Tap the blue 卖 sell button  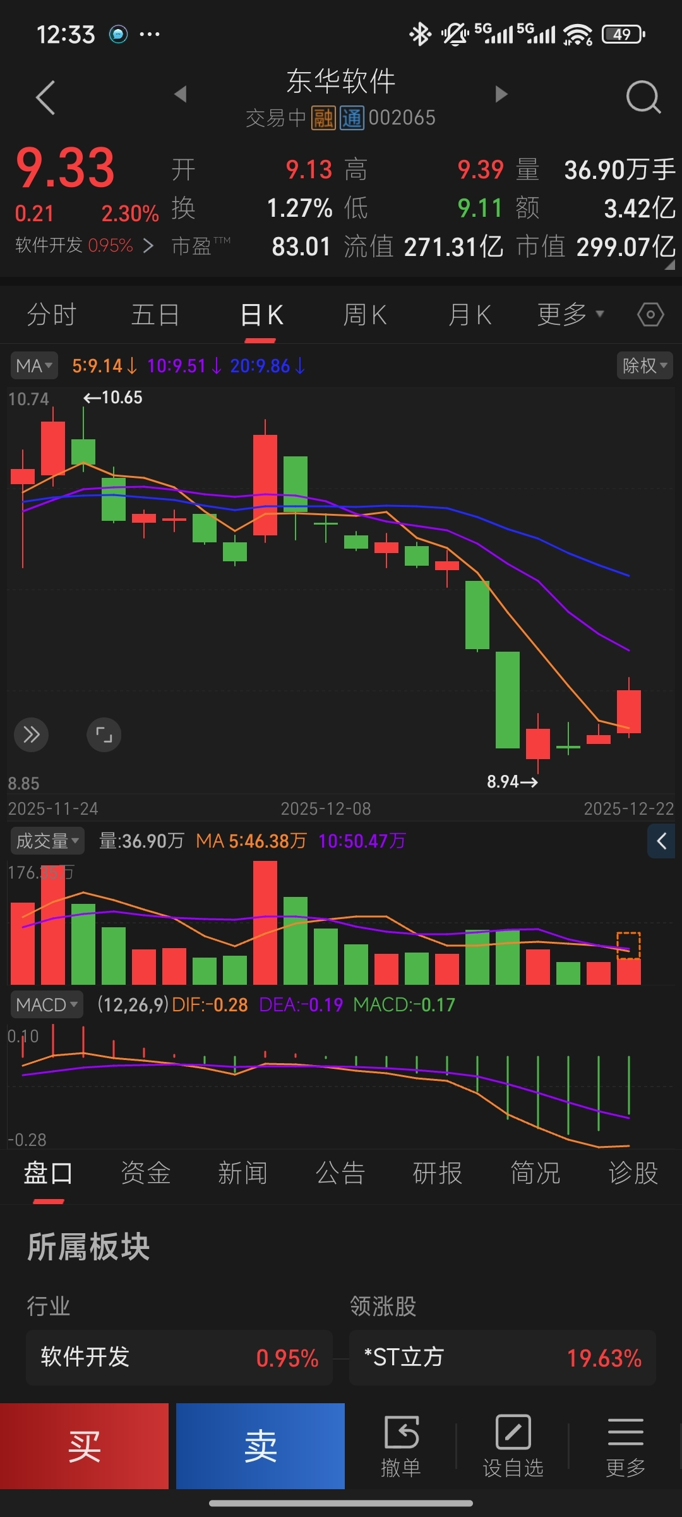(x=260, y=1446)
